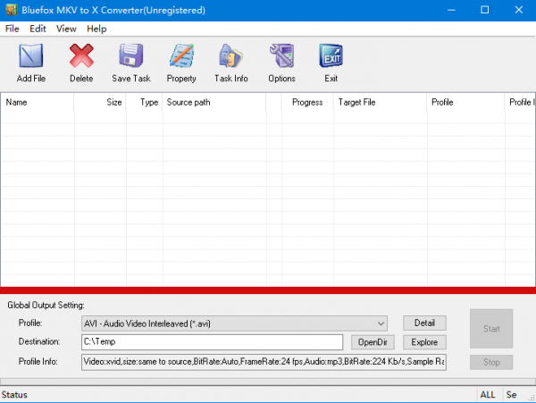Click the OpenDir button
Screen dimensions: 536x403
pyautogui.click(x=373, y=342)
